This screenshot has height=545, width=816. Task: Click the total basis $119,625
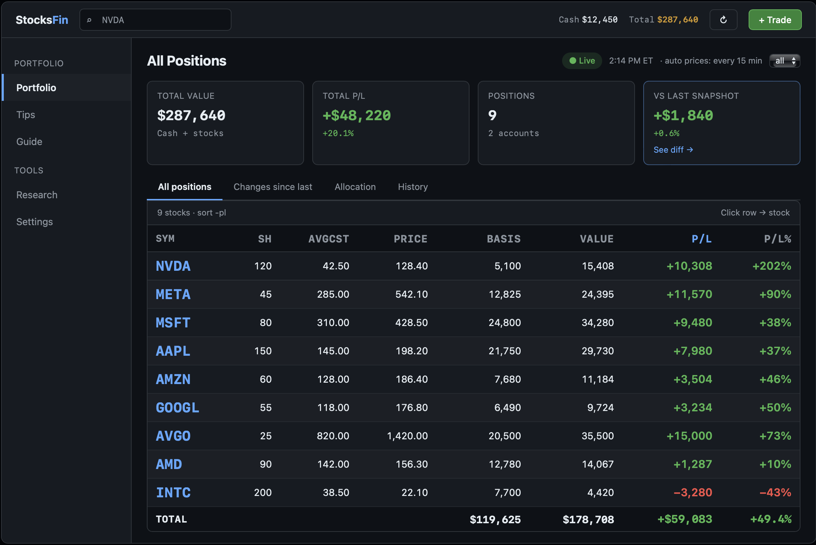pos(495,520)
